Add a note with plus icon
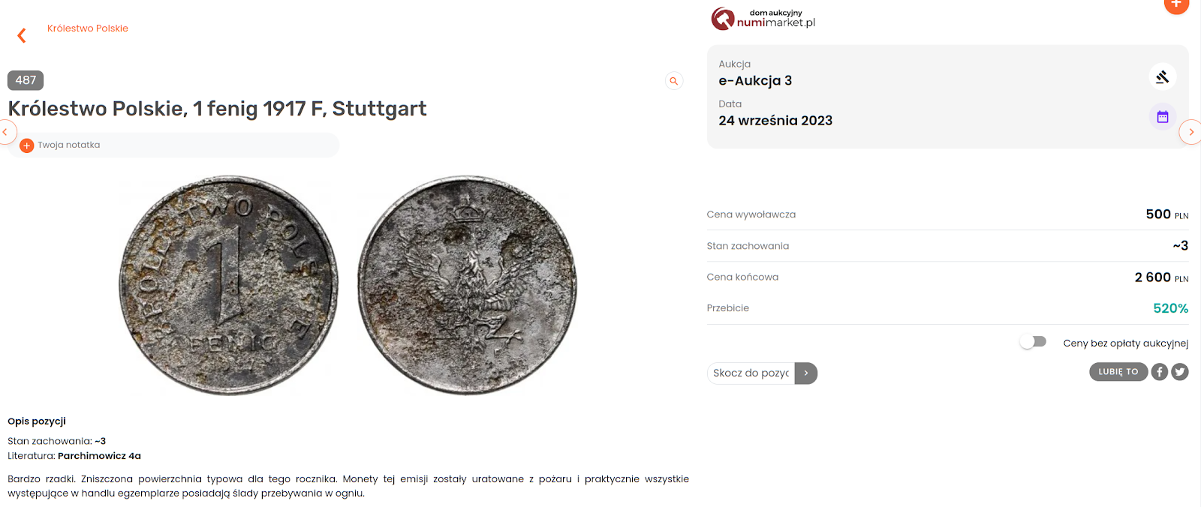1201x507 pixels. click(x=27, y=145)
